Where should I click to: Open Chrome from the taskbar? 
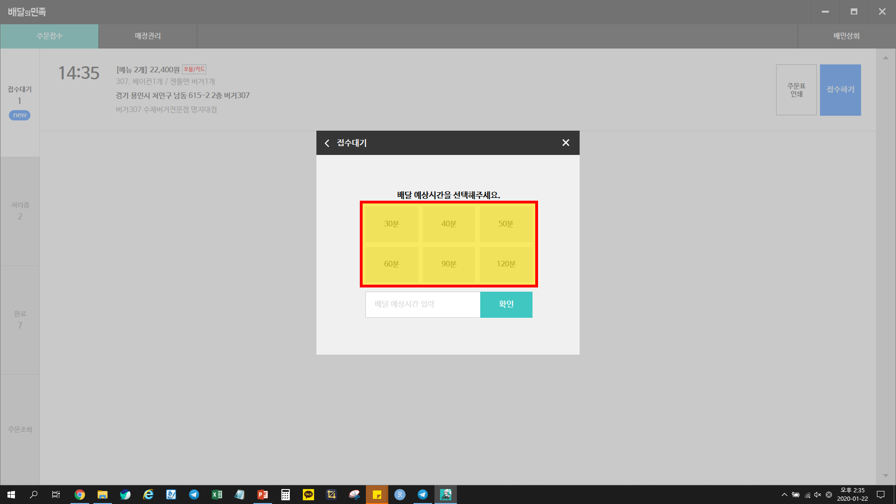[80, 495]
